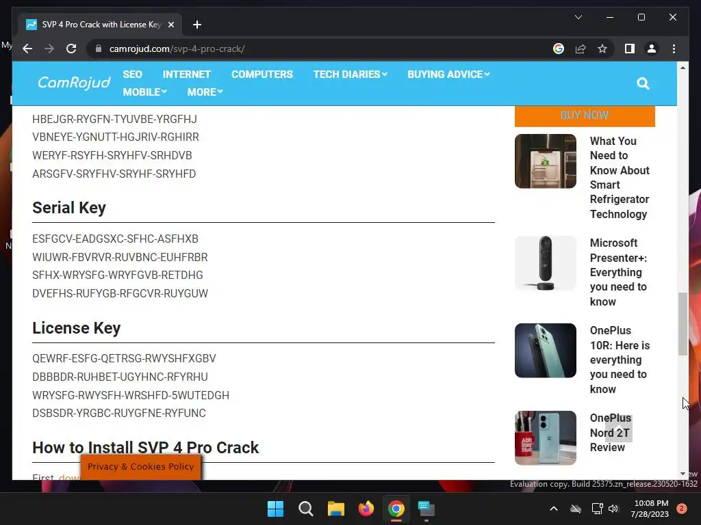This screenshot has height=525, width=701.
Task: Open the COMPUTERS menu item
Action: click(x=262, y=74)
